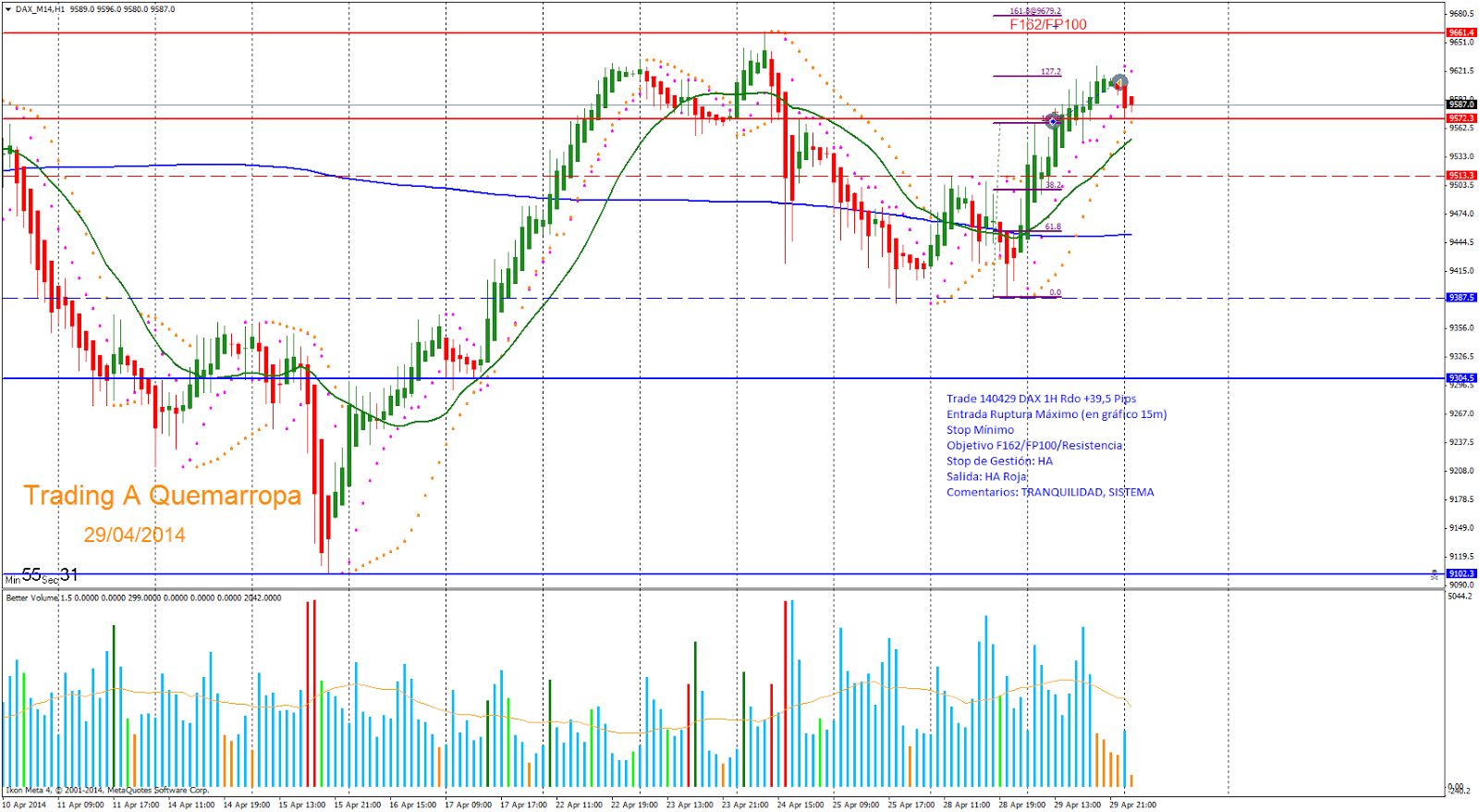
Task: Click the skull icon beside the 9102.3 label
Action: pos(1435,574)
